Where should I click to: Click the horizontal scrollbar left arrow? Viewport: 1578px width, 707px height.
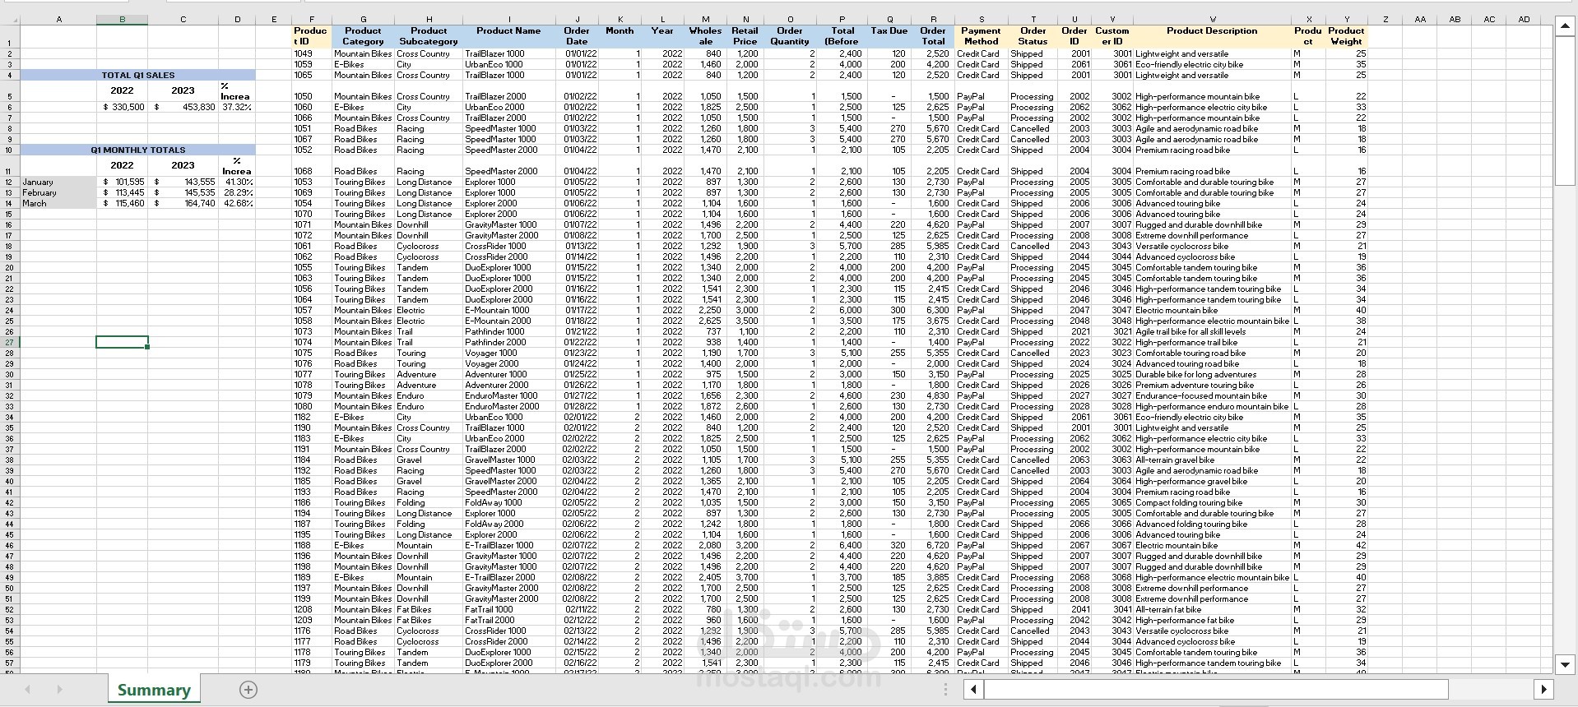(x=973, y=689)
